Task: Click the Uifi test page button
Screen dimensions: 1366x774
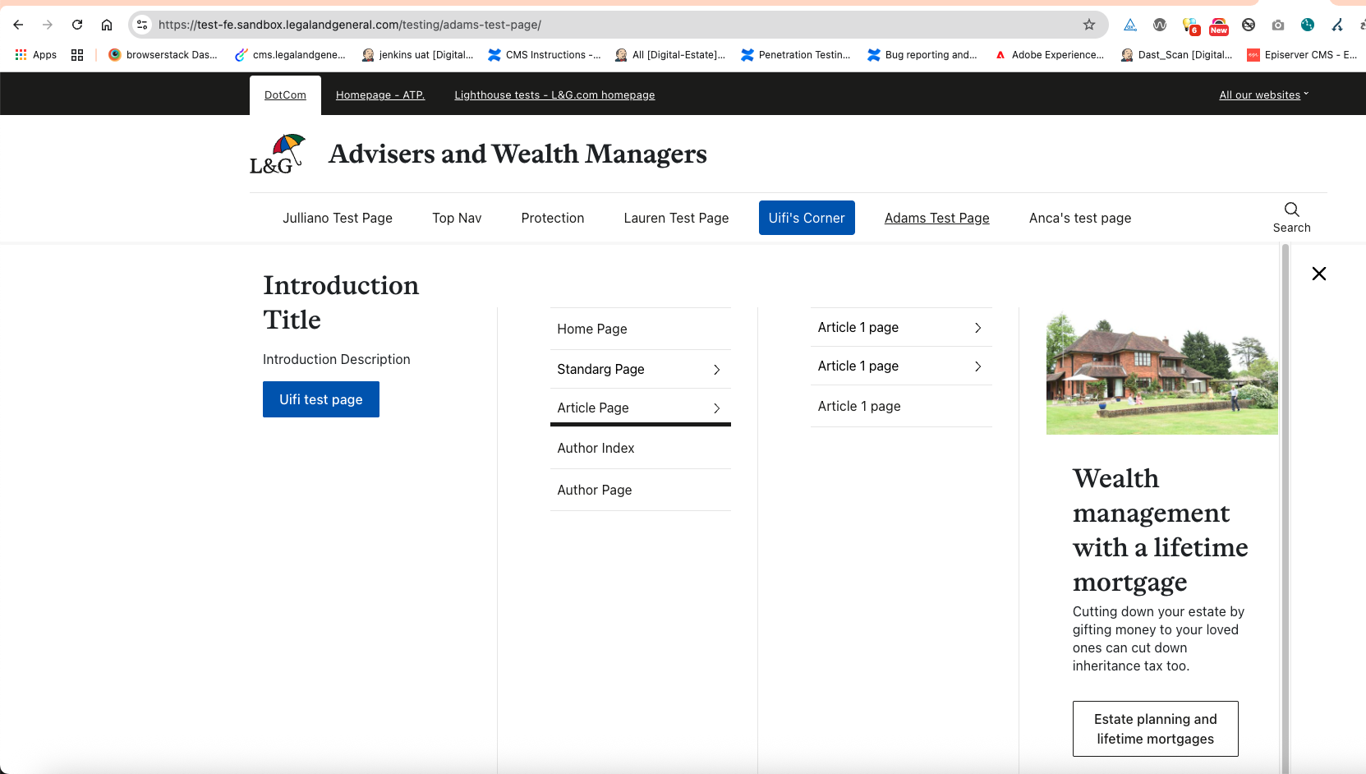Action: tap(320, 399)
